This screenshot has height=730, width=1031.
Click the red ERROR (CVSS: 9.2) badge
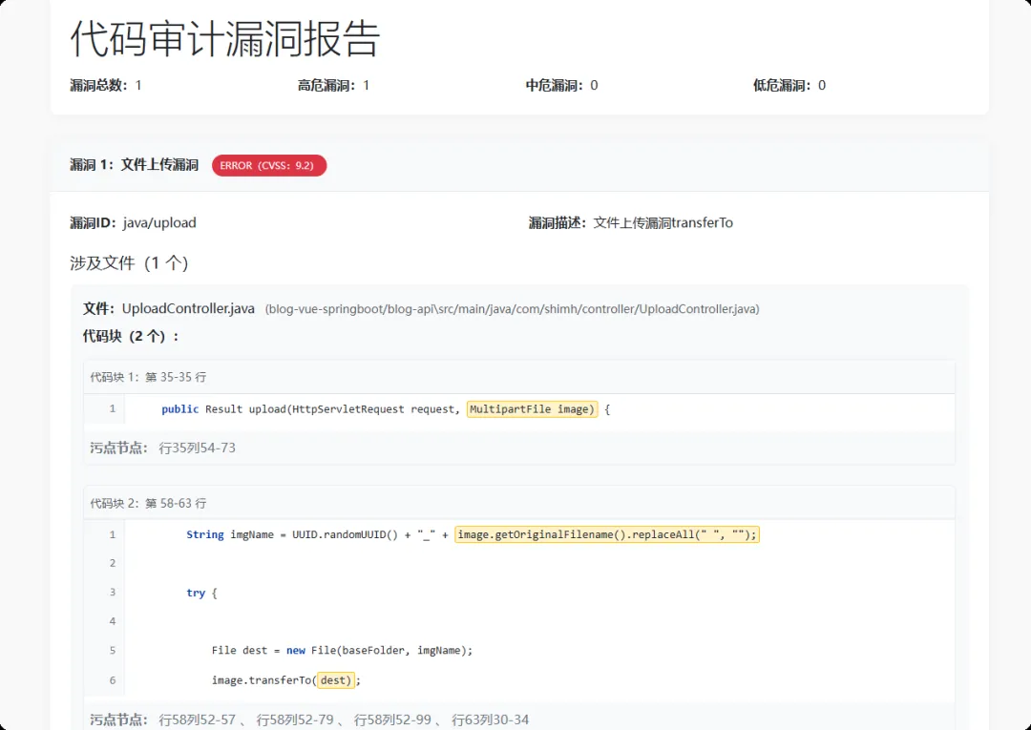click(x=269, y=166)
